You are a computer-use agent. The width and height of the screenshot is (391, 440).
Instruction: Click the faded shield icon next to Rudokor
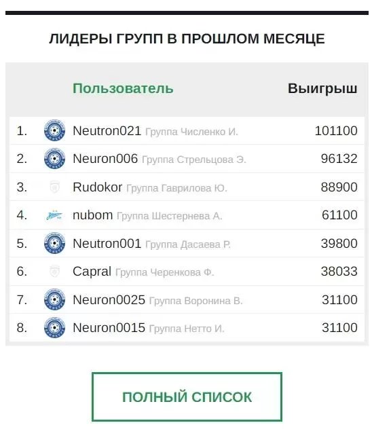coord(54,187)
